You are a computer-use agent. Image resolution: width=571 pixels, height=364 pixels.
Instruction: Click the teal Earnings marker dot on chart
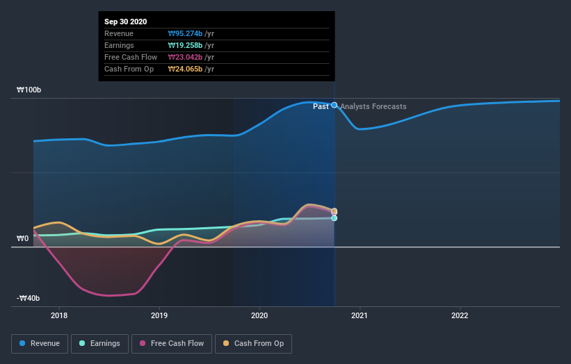click(x=335, y=218)
